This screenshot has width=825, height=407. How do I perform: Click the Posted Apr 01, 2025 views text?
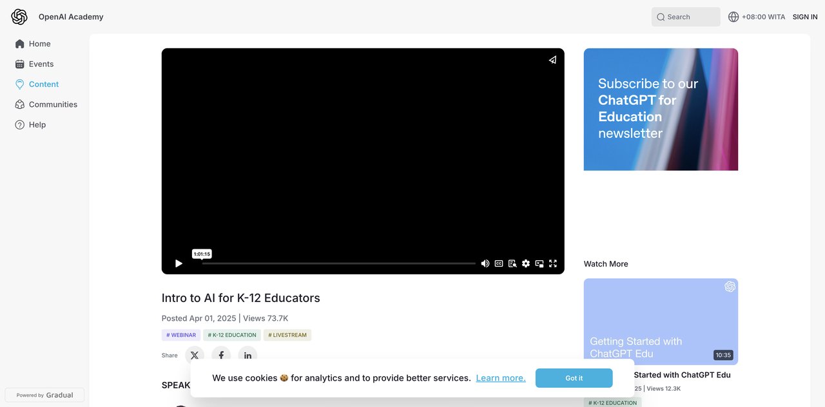pos(225,318)
